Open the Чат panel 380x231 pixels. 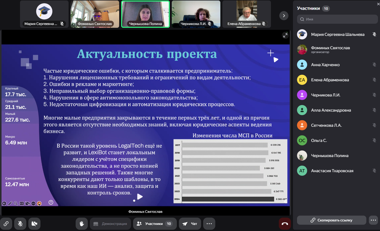pyautogui.click(x=190, y=224)
